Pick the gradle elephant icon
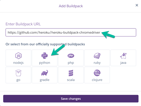Image resolution: width=141 pixels, height=106 pixels. click(45, 73)
